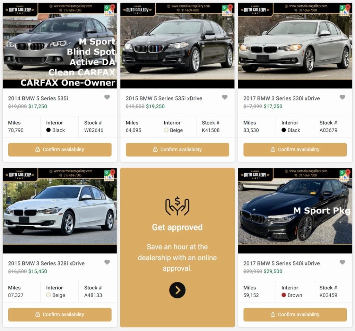The width and height of the screenshot is (355, 331).
Task: Click the Get approved arrow button
Action: point(177,290)
